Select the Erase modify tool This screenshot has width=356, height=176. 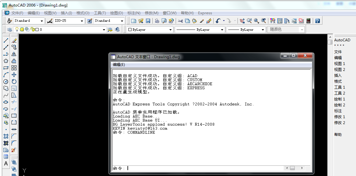[x=14, y=40]
